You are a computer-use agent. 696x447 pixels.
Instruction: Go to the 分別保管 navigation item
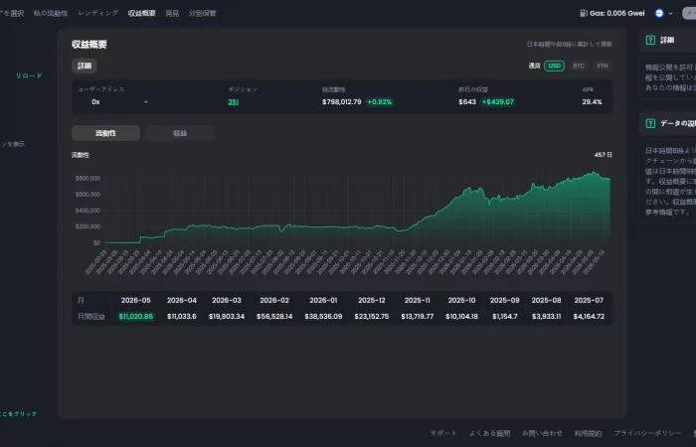(x=202, y=13)
